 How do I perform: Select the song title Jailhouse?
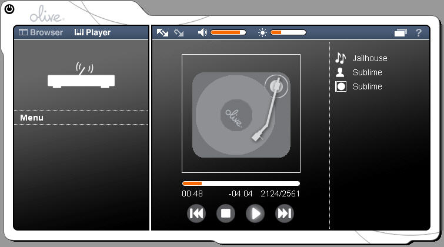tap(370, 58)
